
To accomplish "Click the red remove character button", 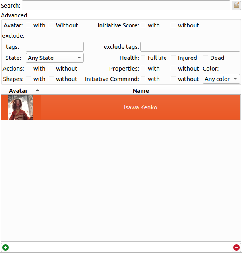I will click(x=236, y=247).
